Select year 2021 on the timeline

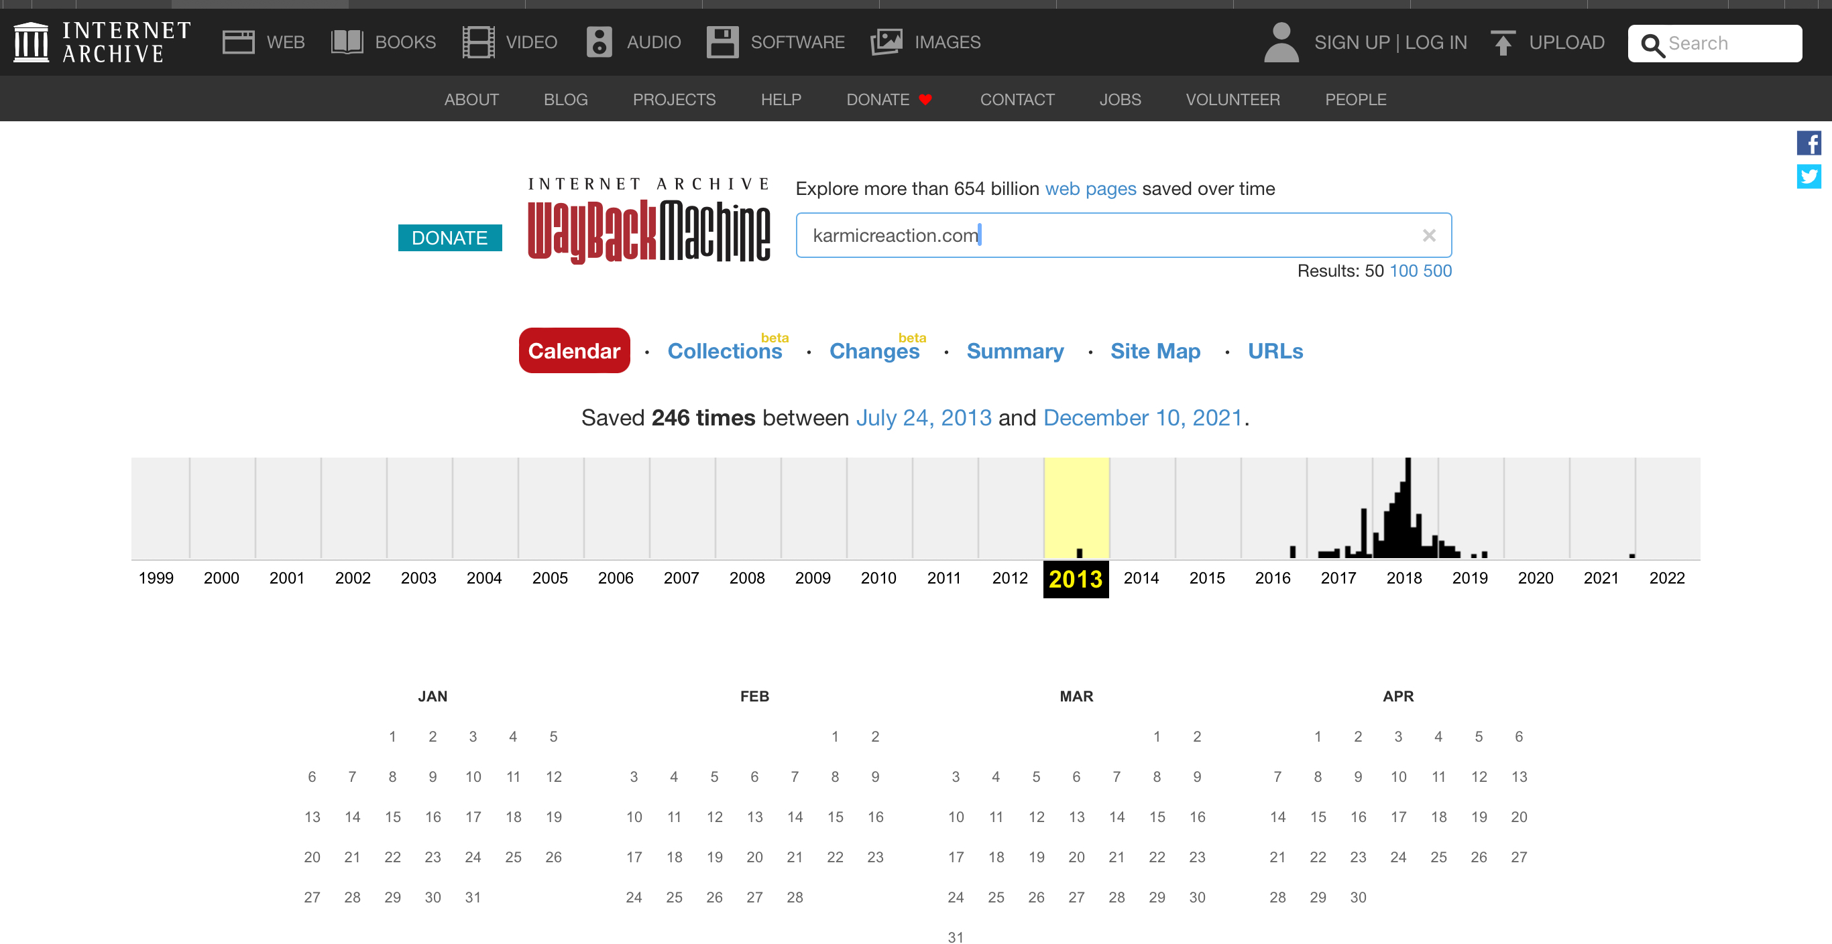point(1601,578)
